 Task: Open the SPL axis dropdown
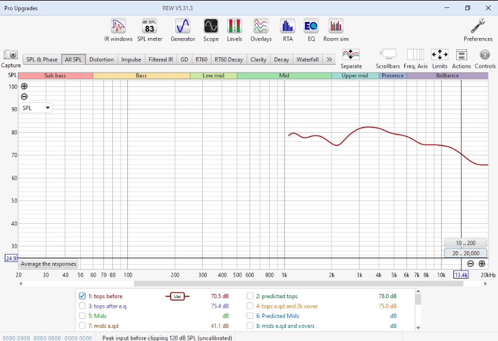[x=36, y=108]
